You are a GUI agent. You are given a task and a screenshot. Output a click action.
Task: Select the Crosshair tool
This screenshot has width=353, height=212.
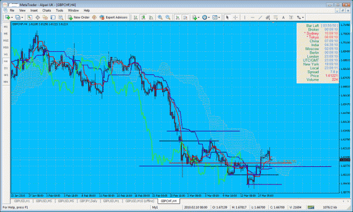[x=236, y=17]
